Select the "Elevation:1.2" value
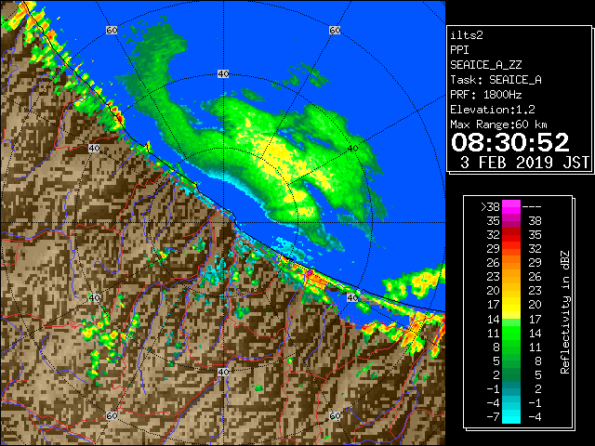 493,110
